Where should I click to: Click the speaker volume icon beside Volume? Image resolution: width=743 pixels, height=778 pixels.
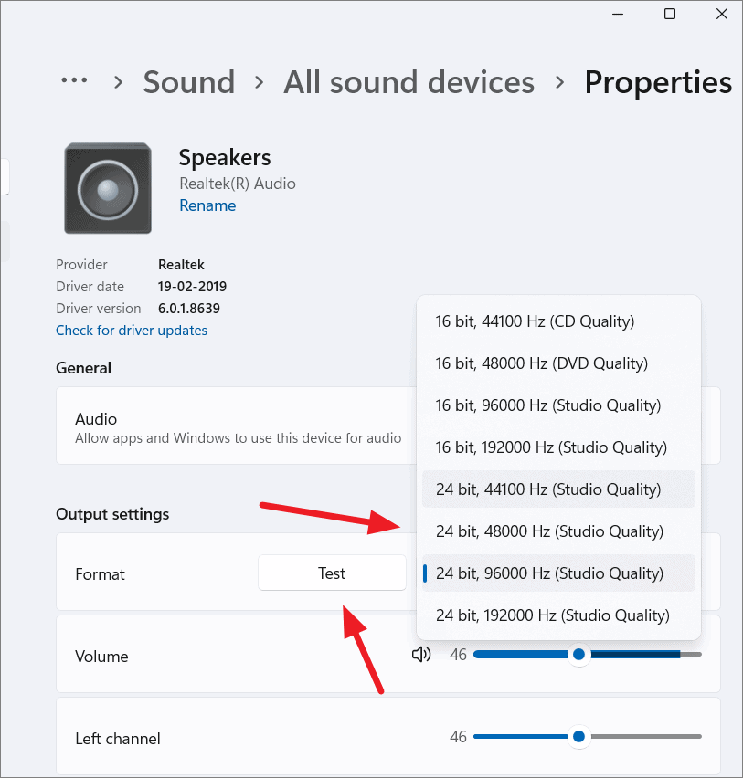tap(420, 654)
